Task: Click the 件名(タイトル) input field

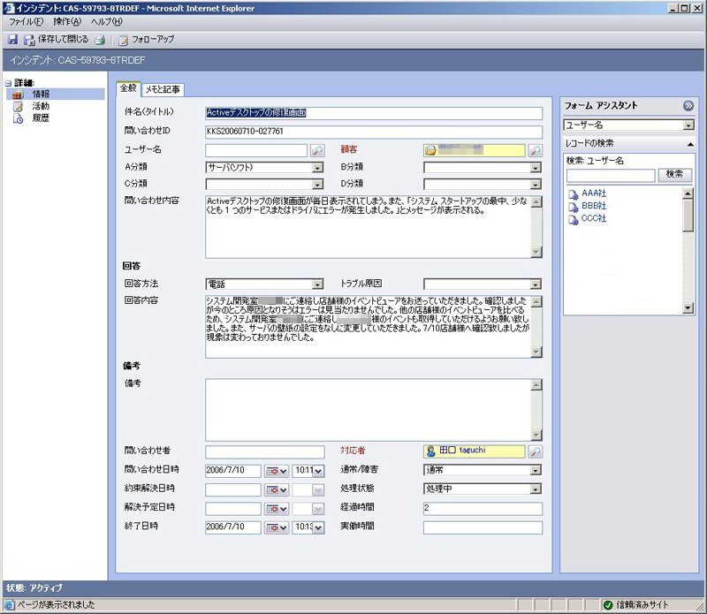Action: tap(374, 113)
